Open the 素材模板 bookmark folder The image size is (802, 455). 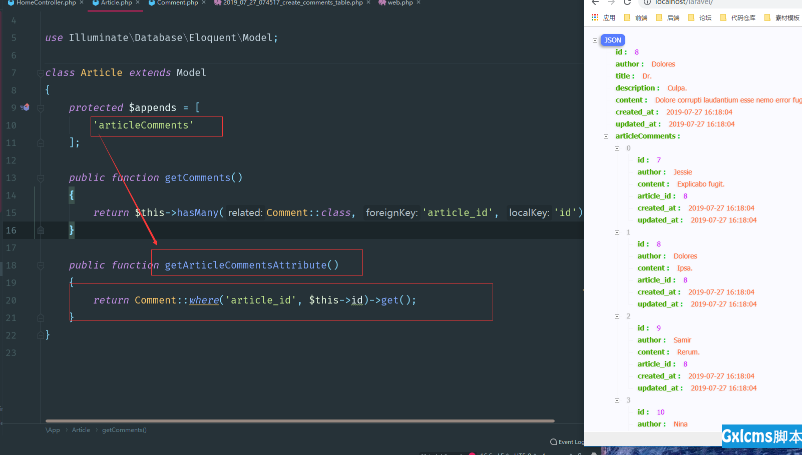point(782,17)
